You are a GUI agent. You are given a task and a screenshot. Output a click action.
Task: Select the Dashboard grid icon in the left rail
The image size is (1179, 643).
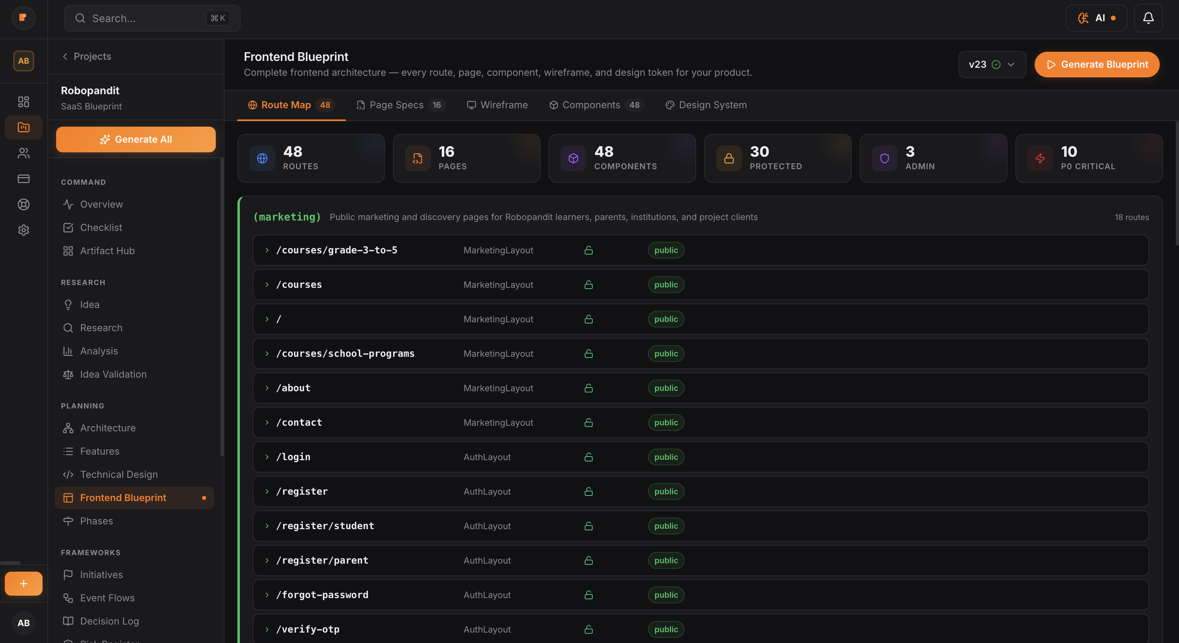(23, 101)
